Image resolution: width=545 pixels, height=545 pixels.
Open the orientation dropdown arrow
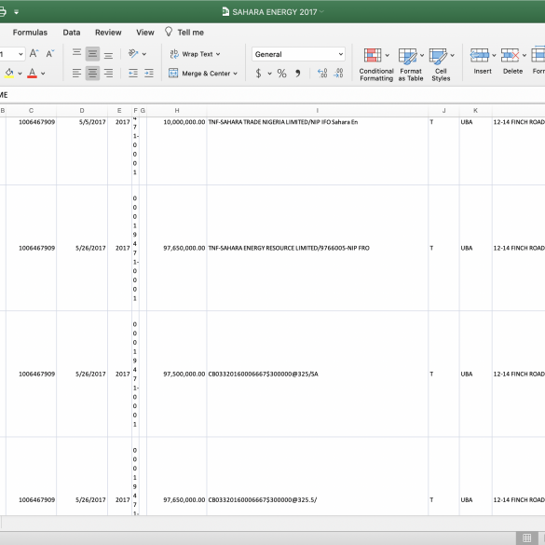pyautogui.click(x=144, y=54)
